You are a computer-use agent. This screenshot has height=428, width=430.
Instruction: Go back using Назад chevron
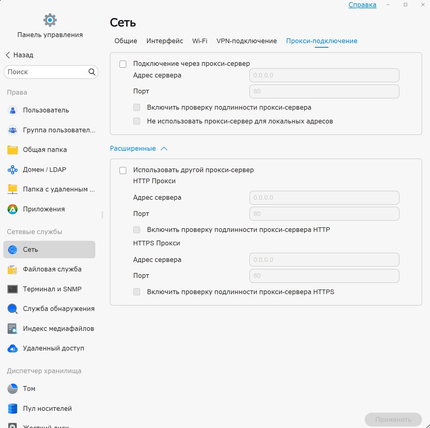pyautogui.click(x=8, y=55)
